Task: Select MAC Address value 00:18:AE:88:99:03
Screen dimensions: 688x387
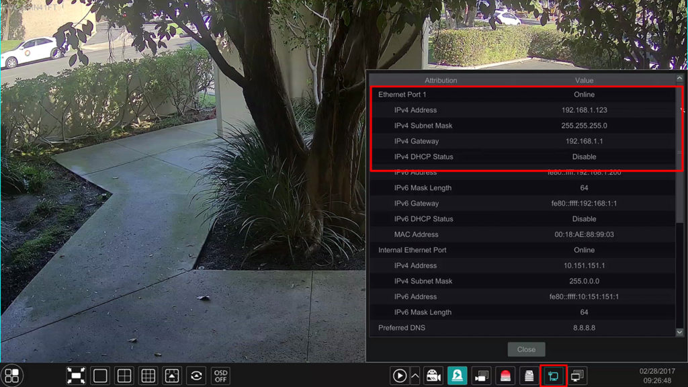Action: tap(584, 234)
